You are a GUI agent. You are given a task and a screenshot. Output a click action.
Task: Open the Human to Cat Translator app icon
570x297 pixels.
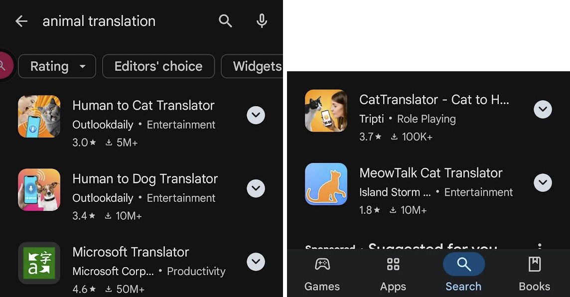click(x=39, y=116)
